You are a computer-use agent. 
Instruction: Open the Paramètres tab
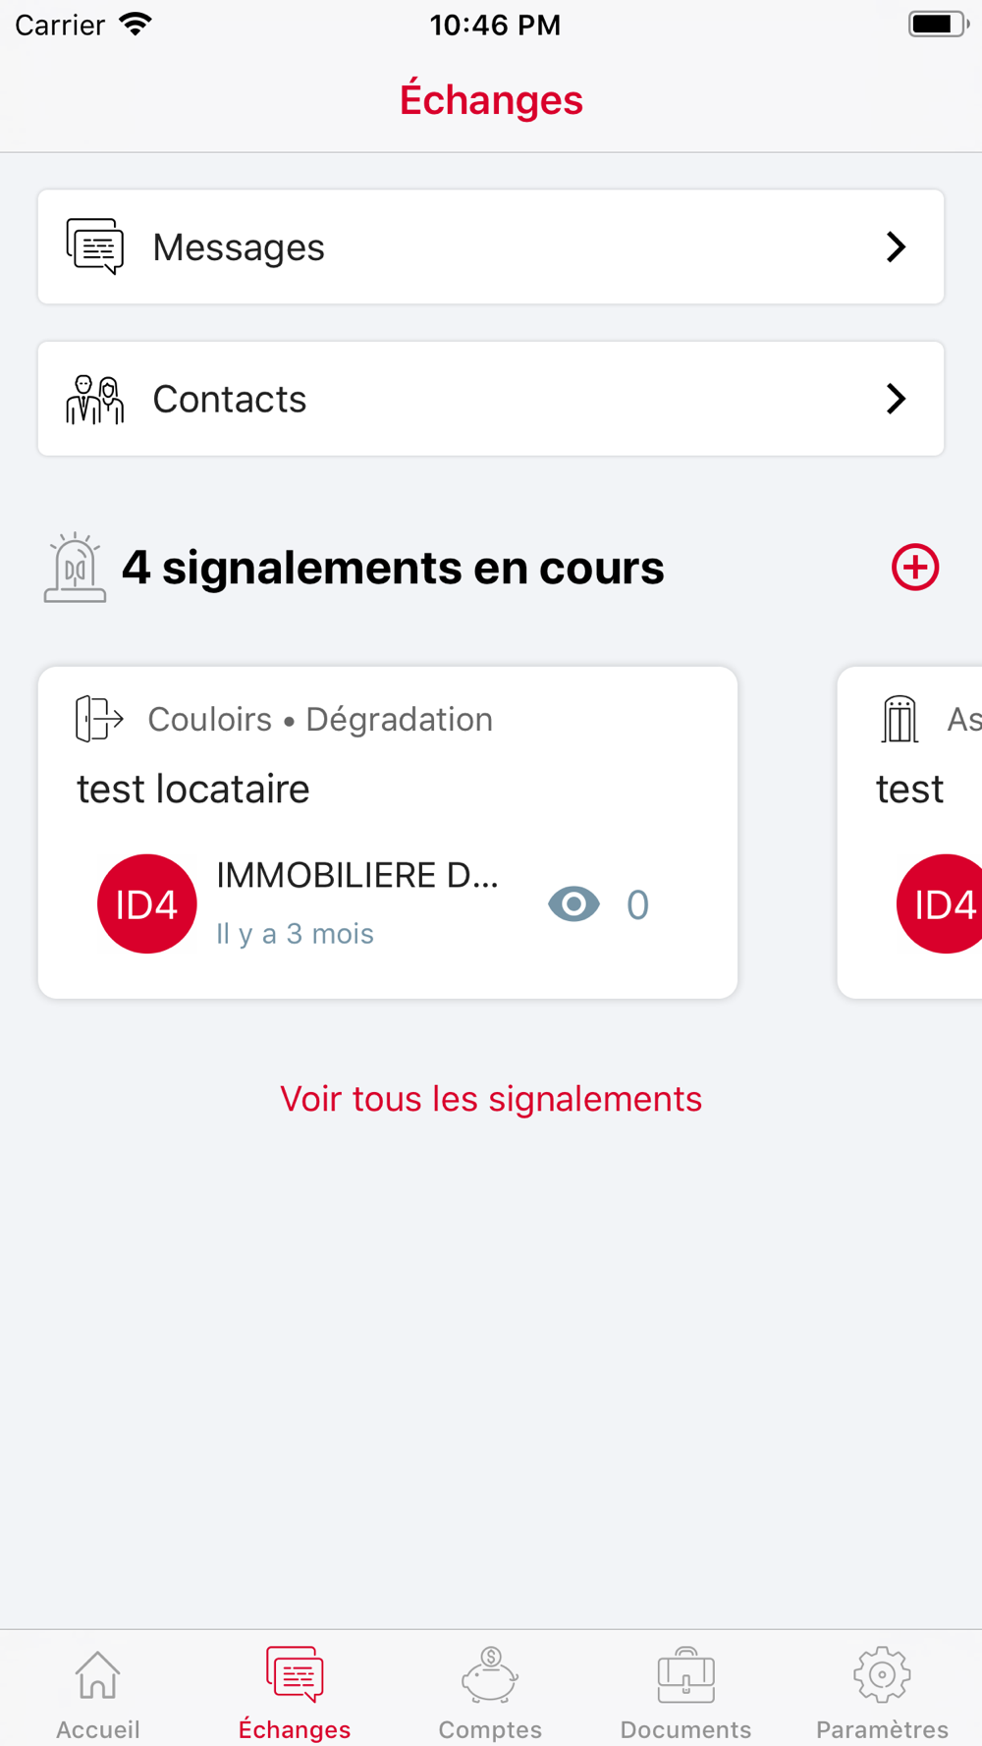882,1691
